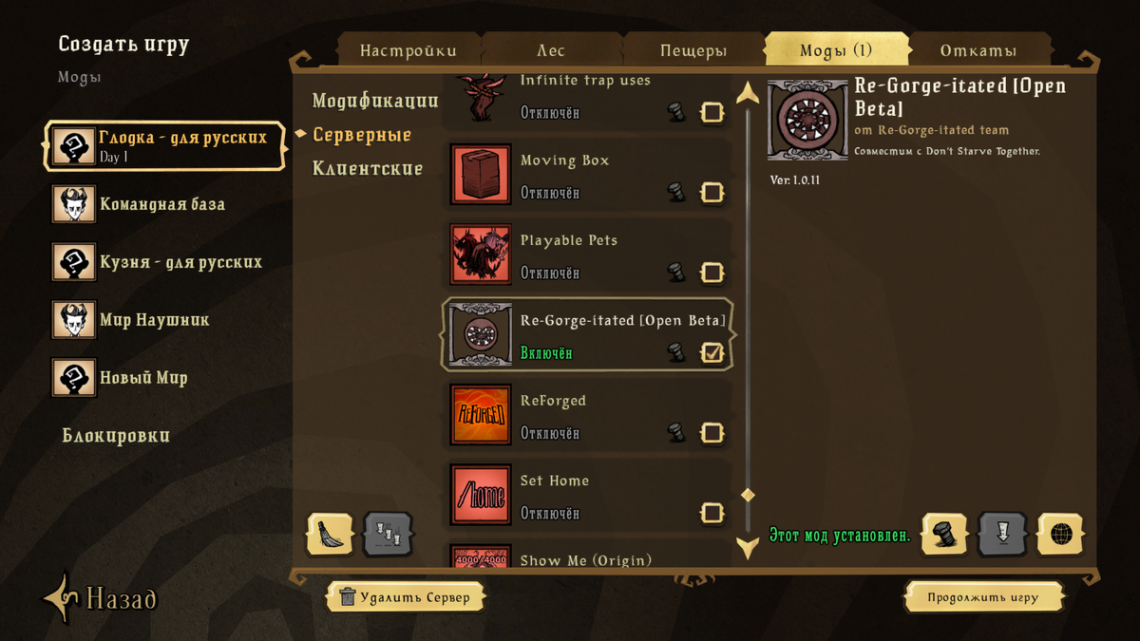
Task: Click the wrench icon beside Playable Pets
Action: pos(676,273)
